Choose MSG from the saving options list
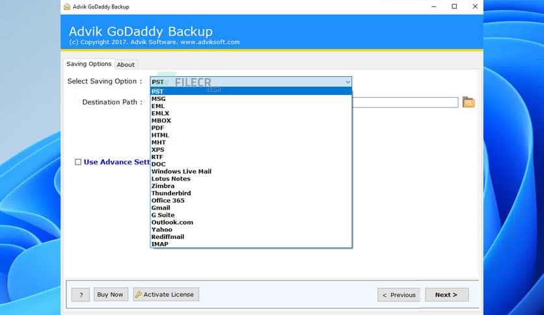Screen dimensions: 544x315 pyautogui.click(x=251, y=99)
